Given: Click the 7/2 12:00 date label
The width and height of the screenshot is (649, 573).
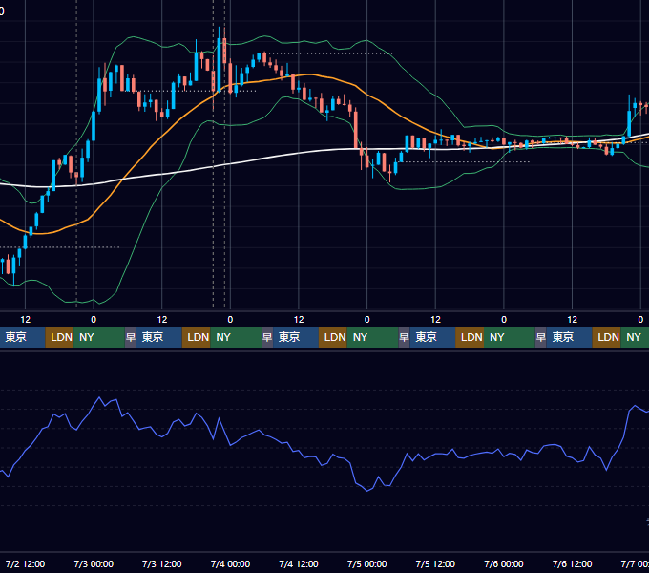Looking at the screenshot, I should (x=25, y=563).
